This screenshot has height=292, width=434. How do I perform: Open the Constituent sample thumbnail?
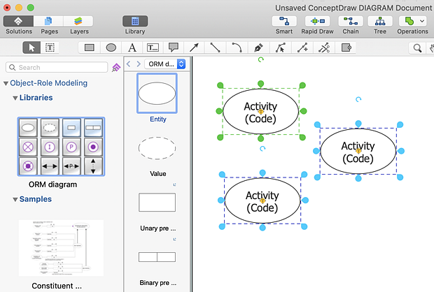[x=60, y=247]
